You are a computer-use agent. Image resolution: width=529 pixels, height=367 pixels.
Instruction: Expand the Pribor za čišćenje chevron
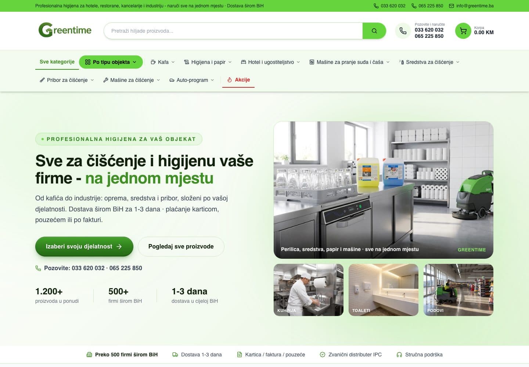click(x=92, y=80)
